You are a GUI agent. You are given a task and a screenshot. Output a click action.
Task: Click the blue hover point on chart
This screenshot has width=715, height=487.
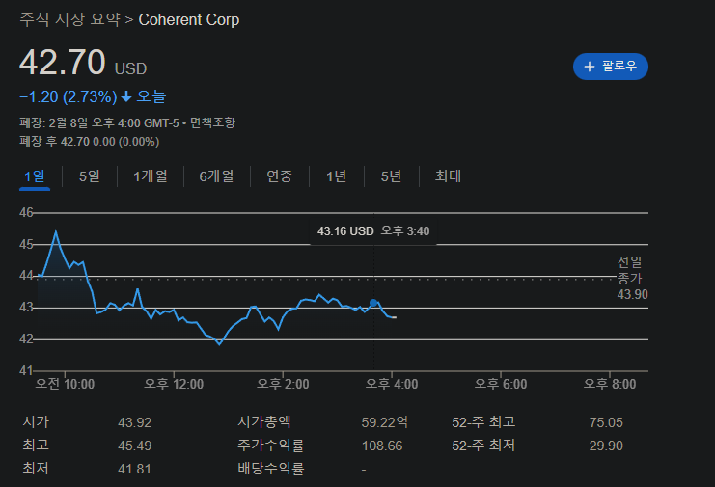pyautogui.click(x=373, y=303)
